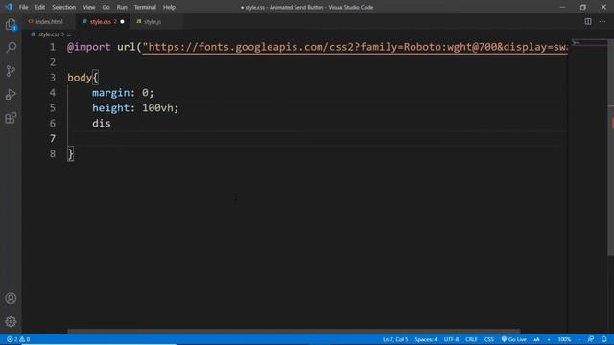Open the Terminal menu

tap(145, 7)
